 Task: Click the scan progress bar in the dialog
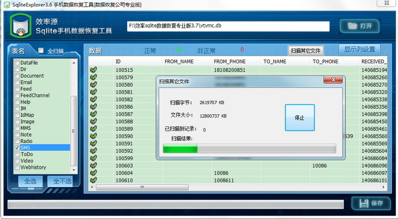point(249,148)
